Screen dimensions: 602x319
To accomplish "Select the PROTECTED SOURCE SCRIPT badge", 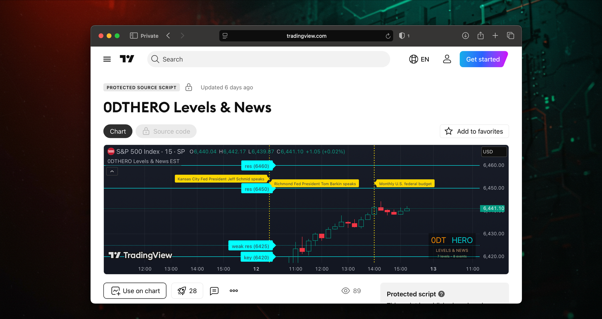I will 141,87.
